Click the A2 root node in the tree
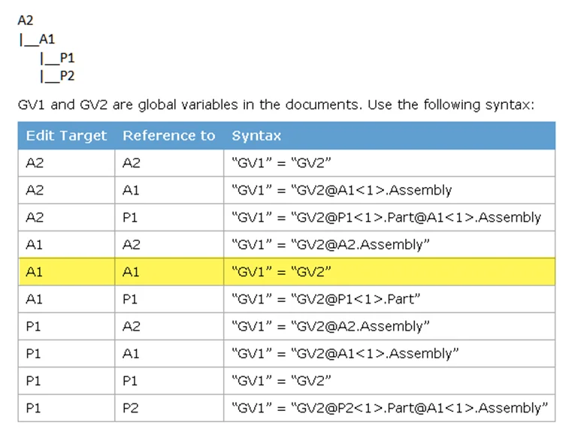This screenshot has height=438, width=581. pos(25,21)
